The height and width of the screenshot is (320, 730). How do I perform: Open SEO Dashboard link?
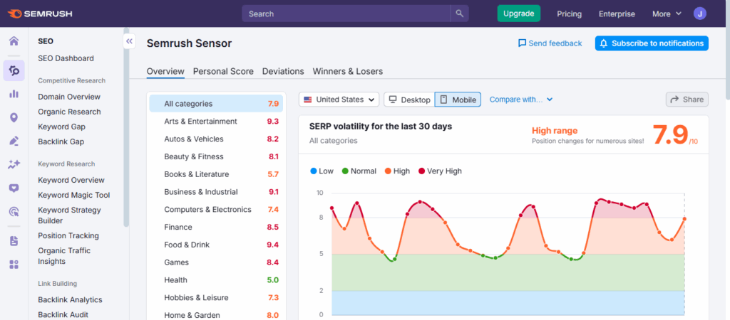(x=66, y=58)
